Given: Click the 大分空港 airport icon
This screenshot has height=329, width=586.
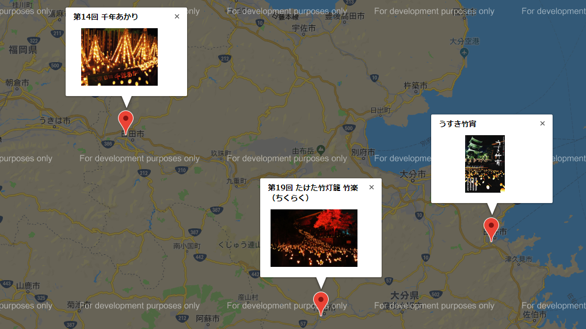Looking at the screenshot, I should [x=464, y=53].
